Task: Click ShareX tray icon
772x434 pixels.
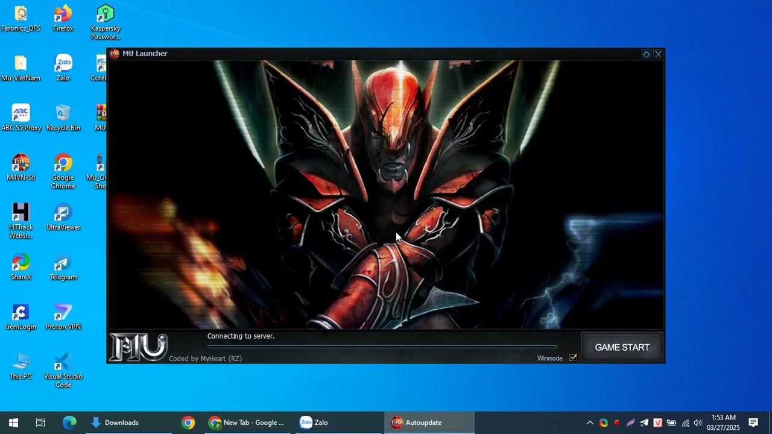Action: (603, 423)
